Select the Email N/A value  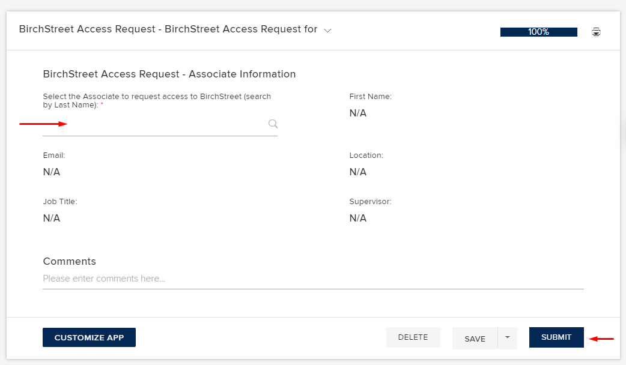[52, 172]
